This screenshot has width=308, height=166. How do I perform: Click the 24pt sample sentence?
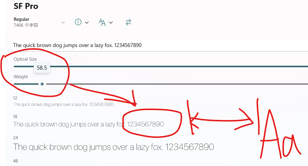click(x=114, y=147)
